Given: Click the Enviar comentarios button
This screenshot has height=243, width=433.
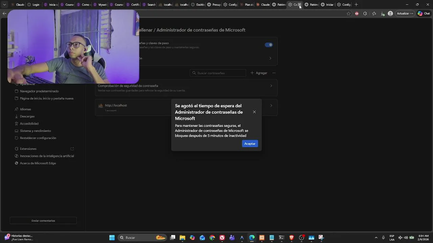Looking at the screenshot, I should 43,221.
